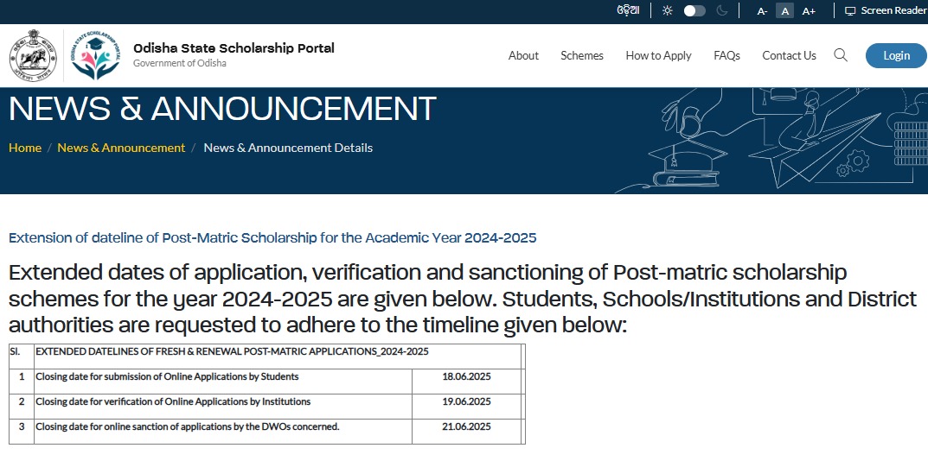Go to the FAQs page
Image resolution: width=928 pixels, height=467 pixels.
coord(726,55)
